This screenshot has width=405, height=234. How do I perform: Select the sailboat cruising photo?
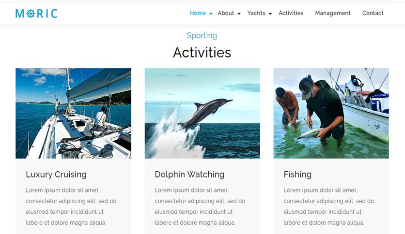coord(73,113)
